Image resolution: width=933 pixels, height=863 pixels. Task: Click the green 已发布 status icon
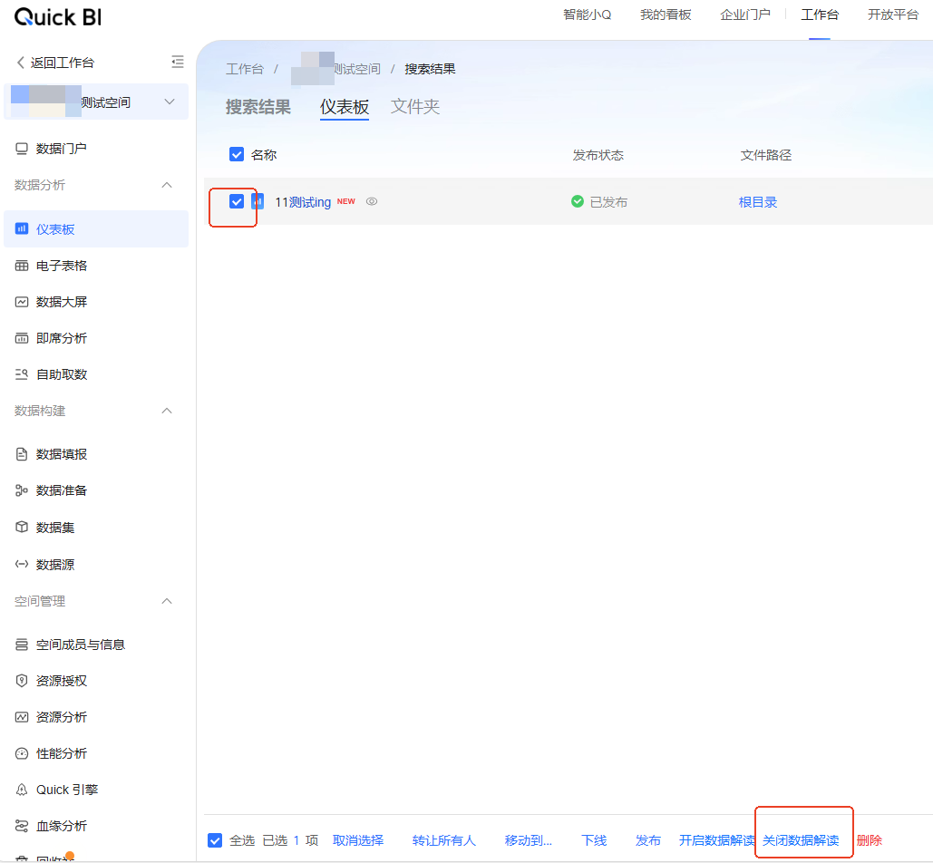pos(578,201)
